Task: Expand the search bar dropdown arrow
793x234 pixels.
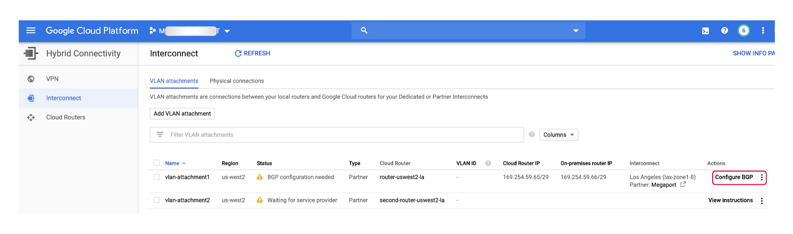Action: pyautogui.click(x=576, y=31)
